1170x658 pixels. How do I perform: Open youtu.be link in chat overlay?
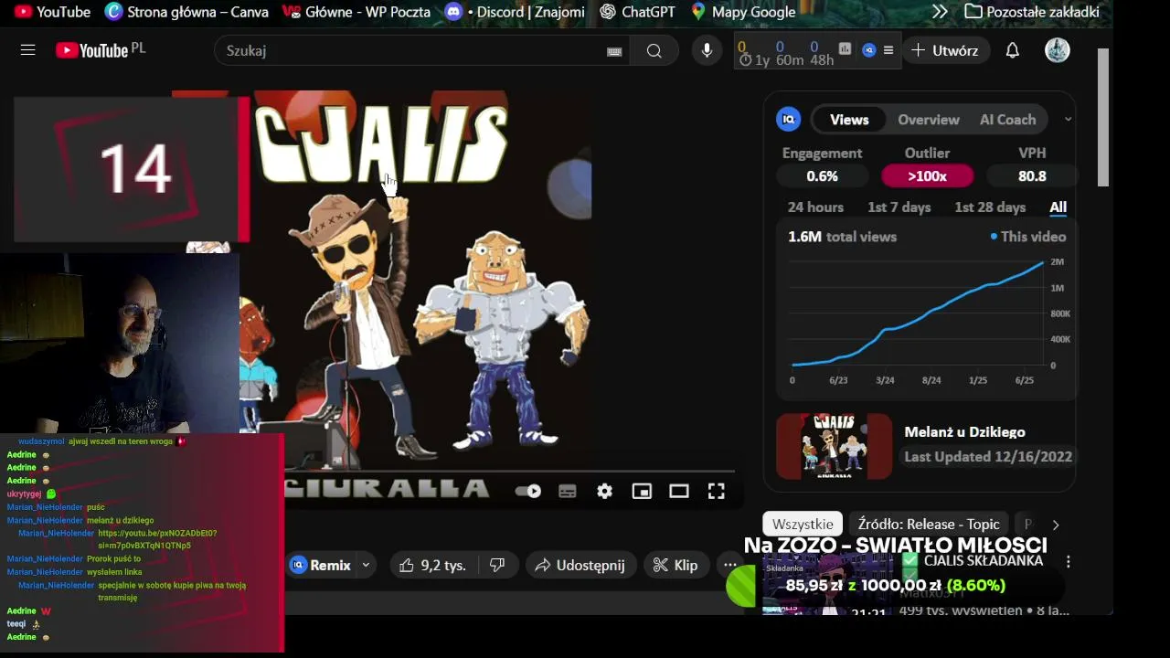157,539
